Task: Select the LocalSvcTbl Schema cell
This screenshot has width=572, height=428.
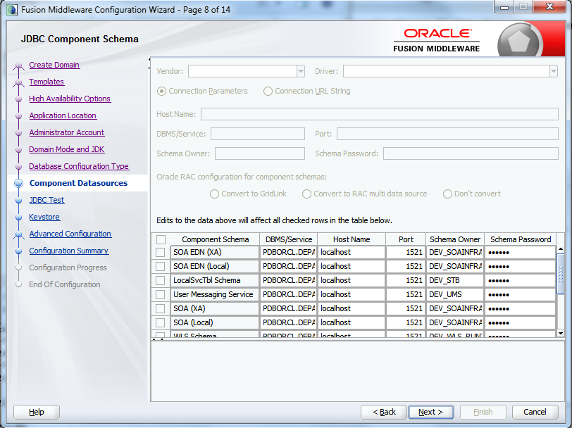Action: pos(214,280)
